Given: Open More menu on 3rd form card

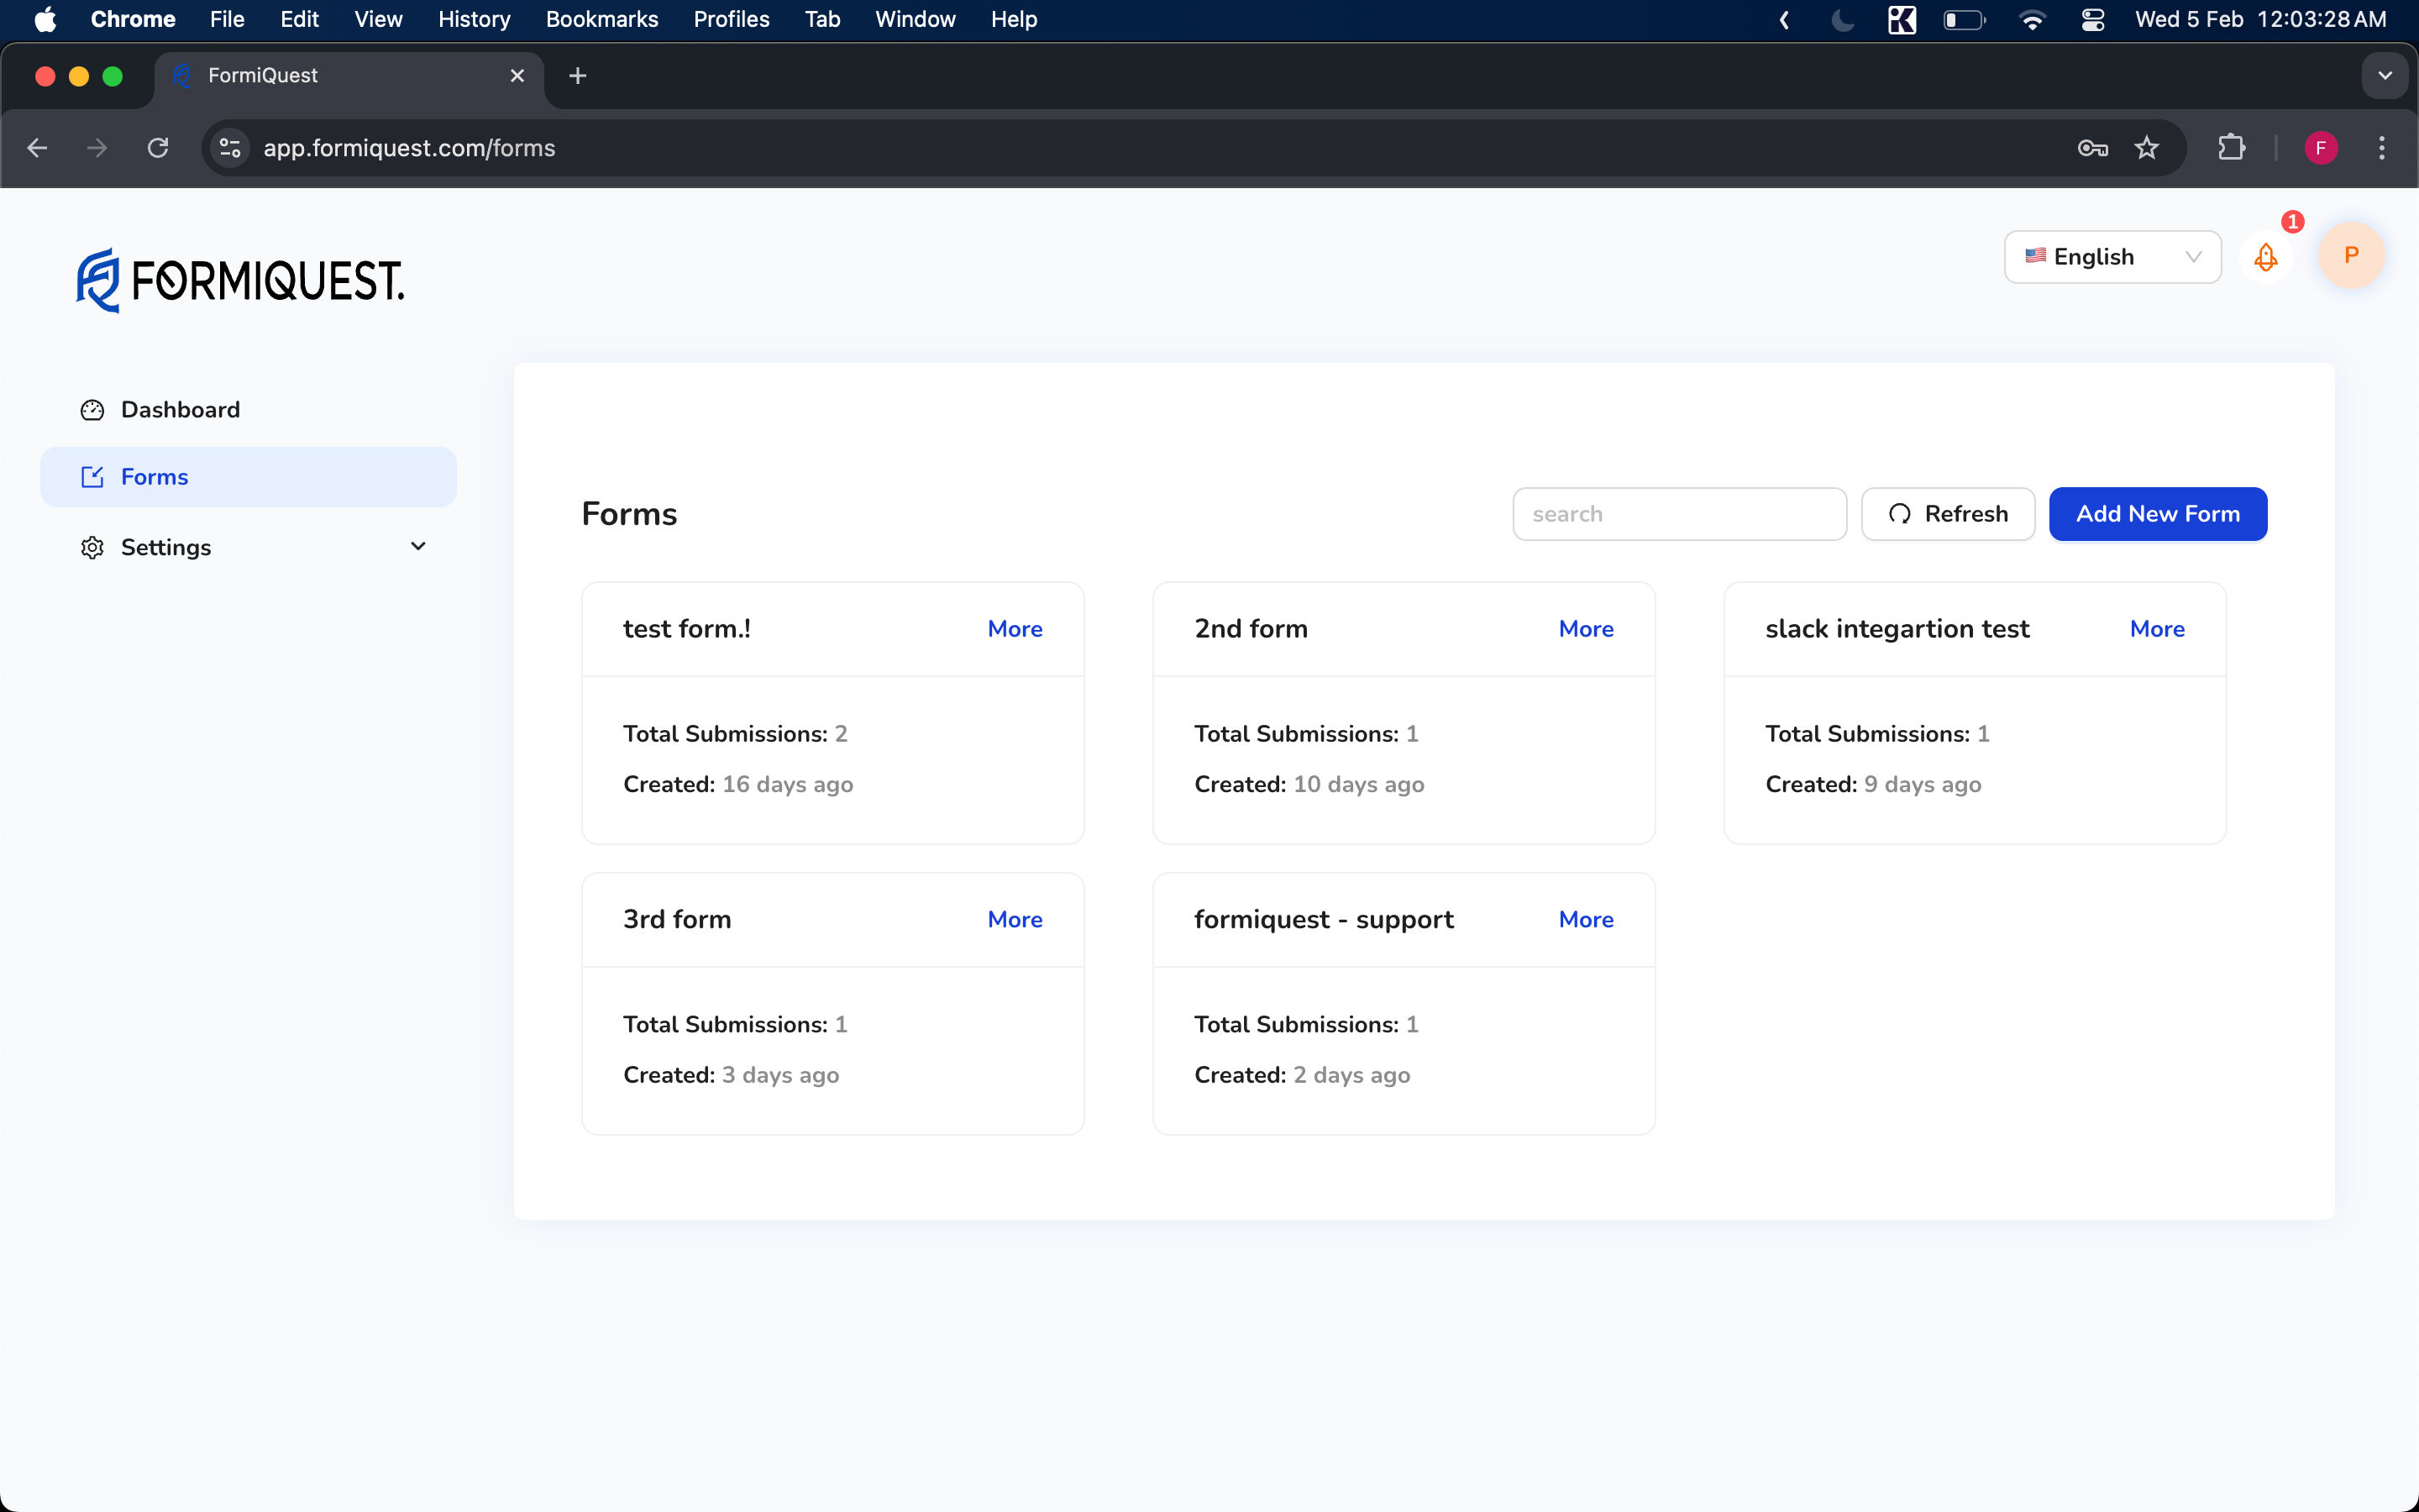Looking at the screenshot, I should pyautogui.click(x=1015, y=919).
